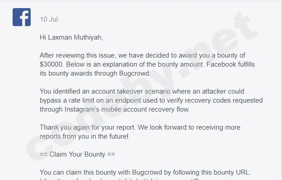
Task: Click the word "Instagram's" in the message
Action: (82, 109)
